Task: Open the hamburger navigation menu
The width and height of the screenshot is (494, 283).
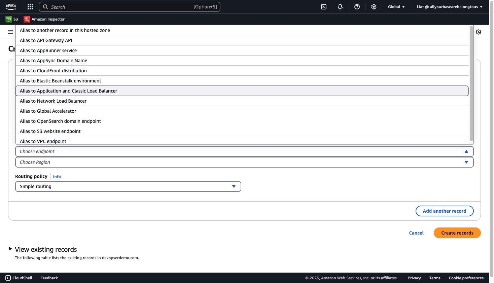Action: pyautogui.click(x=10, y=32)
